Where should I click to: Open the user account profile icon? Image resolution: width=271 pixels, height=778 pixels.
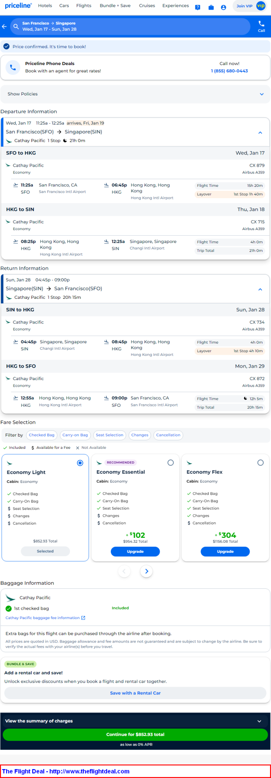pyautogui.click(x=224, y=7)
